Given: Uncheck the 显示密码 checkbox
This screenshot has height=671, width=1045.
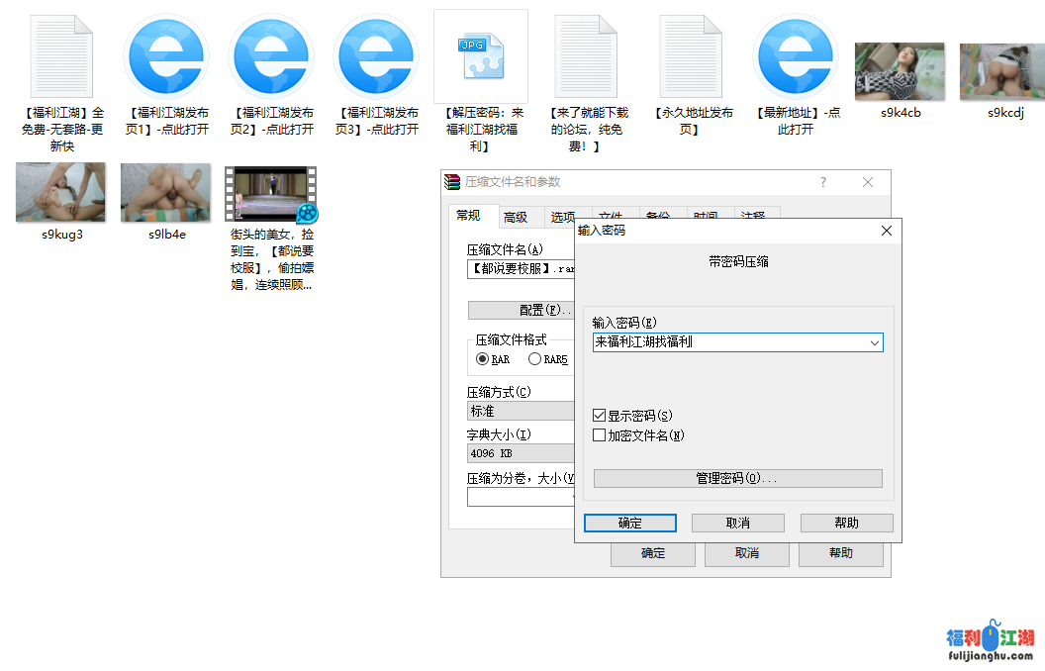Looking at the screenshot, I should point(600,416).
